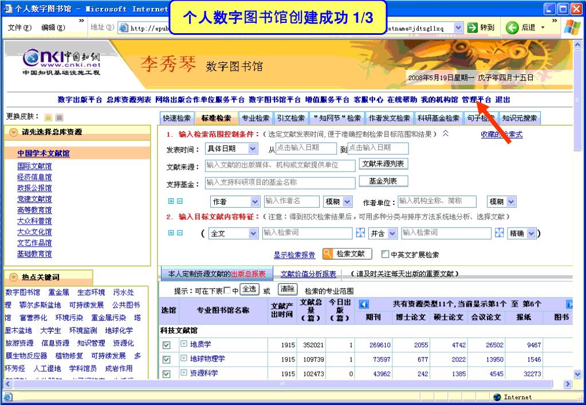The height and width of the screenshot is (405, 586).
Task: Select the yellow skin swatch
Action: pyautogui.click(x=48, y=118)
